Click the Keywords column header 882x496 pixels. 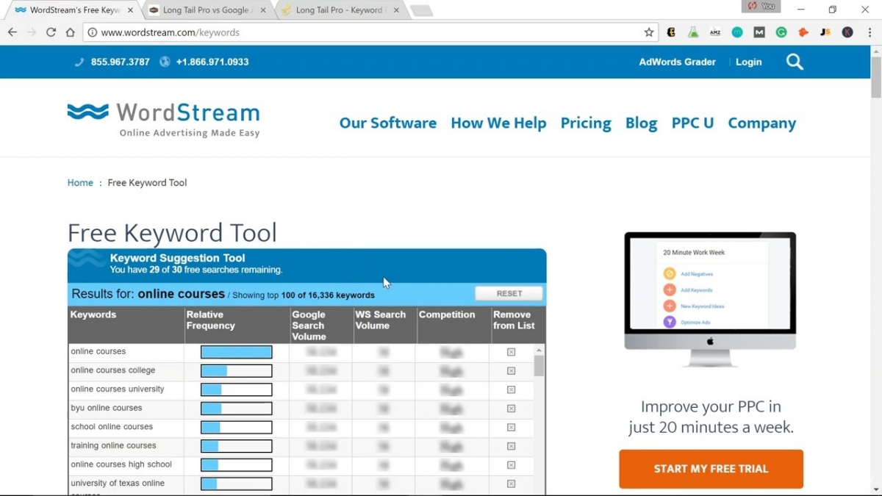93,315
